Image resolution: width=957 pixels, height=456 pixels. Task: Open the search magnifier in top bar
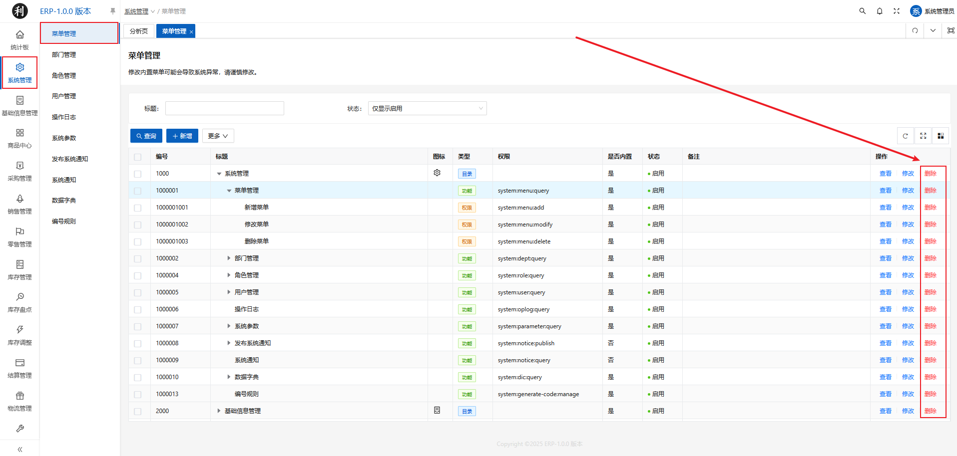[863, 11]
